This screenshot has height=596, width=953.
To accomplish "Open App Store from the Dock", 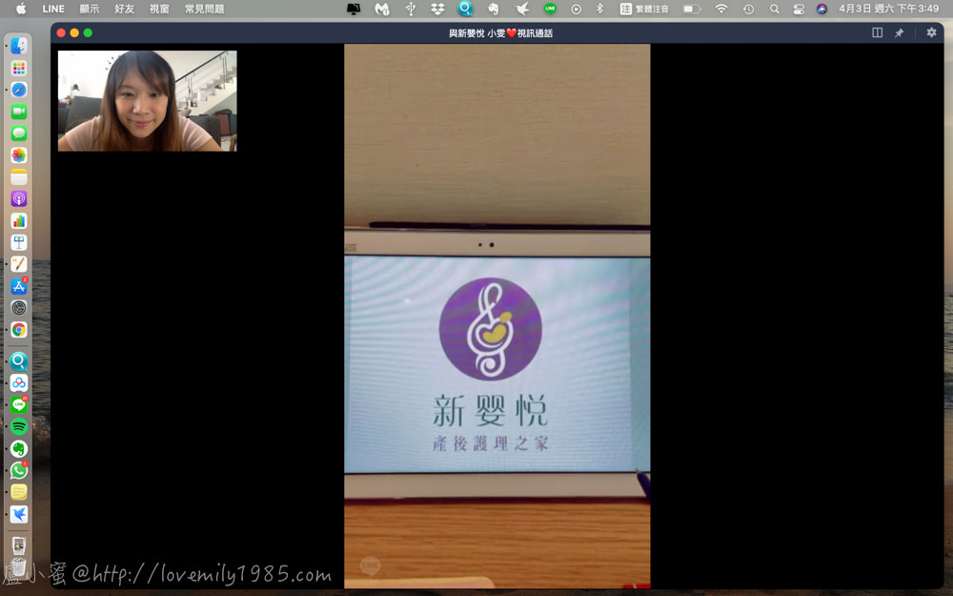I will tap(19, 286).
